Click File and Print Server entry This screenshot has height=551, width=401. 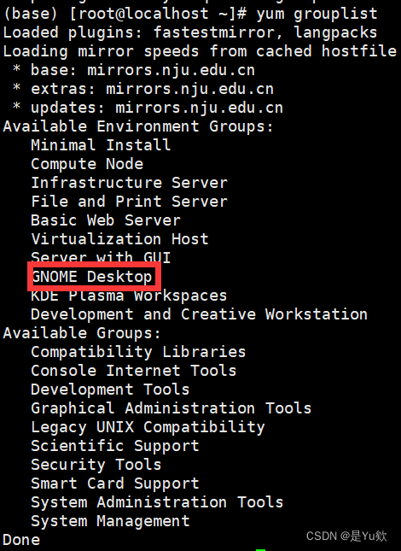(129, 202)
